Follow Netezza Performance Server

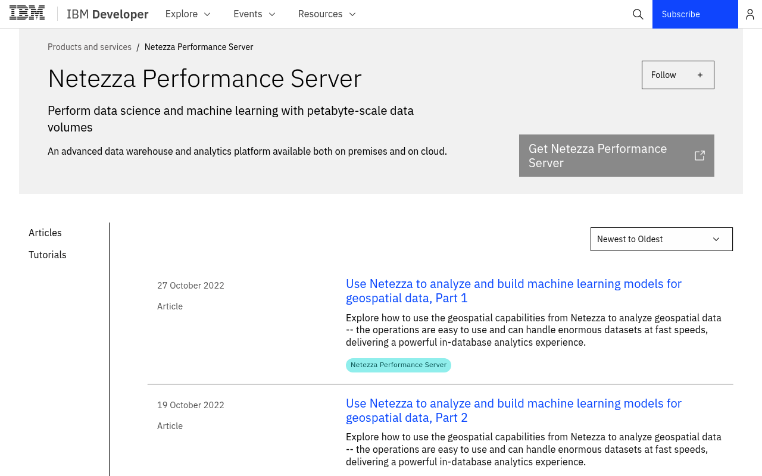tap(678, 75)
